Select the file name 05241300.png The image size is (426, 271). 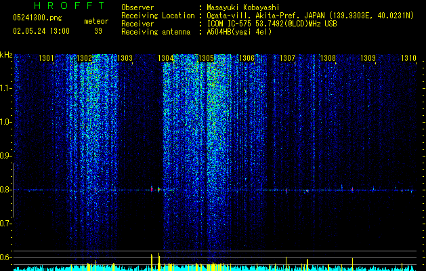coord(37,18)
